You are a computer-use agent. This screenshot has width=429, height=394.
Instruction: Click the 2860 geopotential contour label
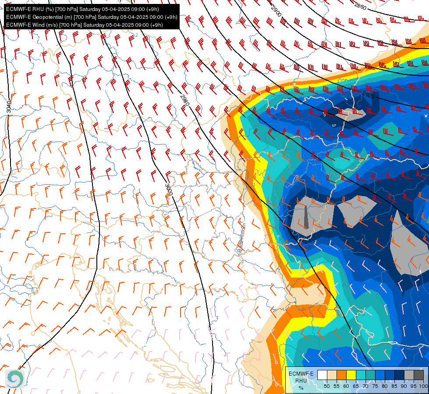tap(360, 6)
